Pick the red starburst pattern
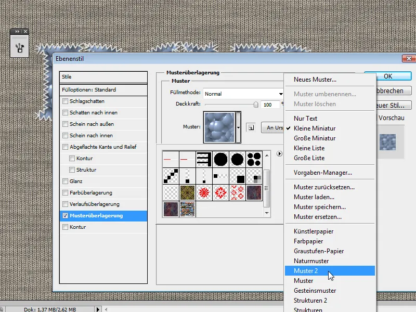The width and height of the screenshot is (416, 312). (204, 192)
